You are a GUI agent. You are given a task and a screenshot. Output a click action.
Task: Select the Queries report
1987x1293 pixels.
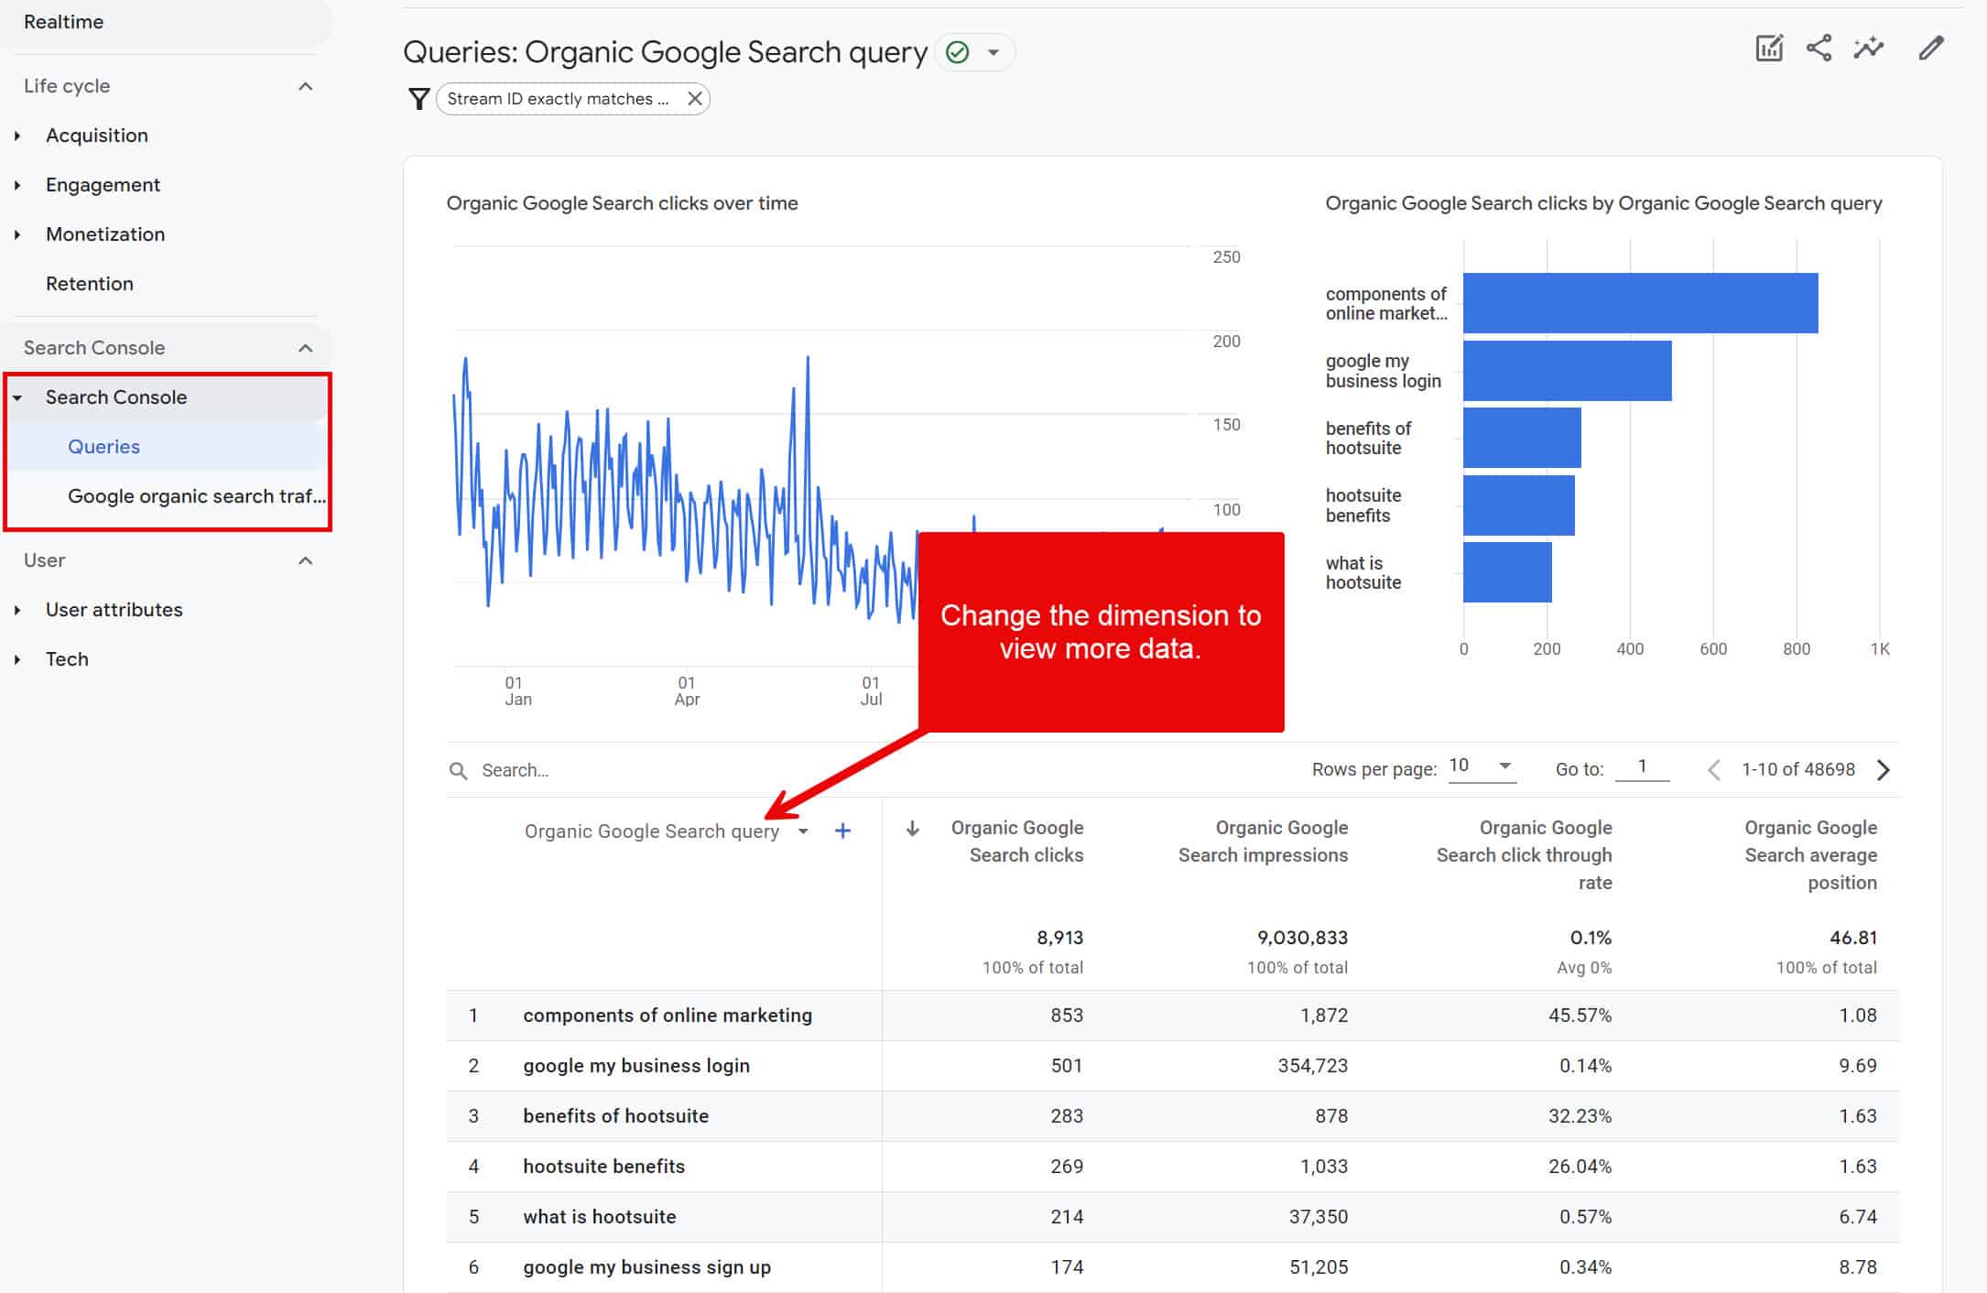(103, 447)
